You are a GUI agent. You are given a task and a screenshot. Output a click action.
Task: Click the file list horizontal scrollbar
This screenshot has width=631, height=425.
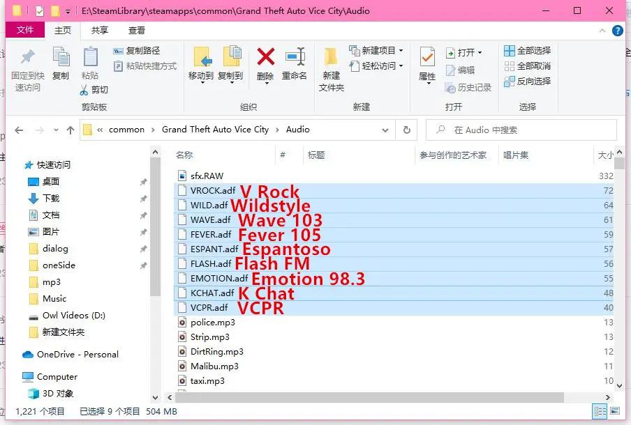point(369,397)
